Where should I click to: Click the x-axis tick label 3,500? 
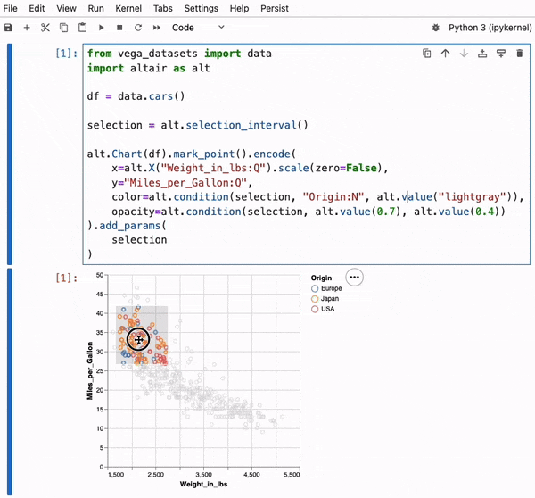click(x=203, y=475)
